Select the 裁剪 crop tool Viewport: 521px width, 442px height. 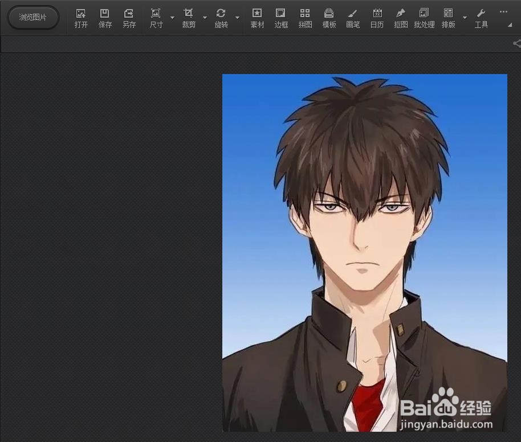tap(189, 18)
